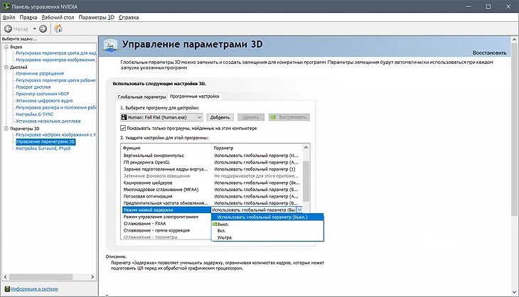Screen dimensions: 519x297
Task: Open back history dropdown arrow
Action: 34,28
